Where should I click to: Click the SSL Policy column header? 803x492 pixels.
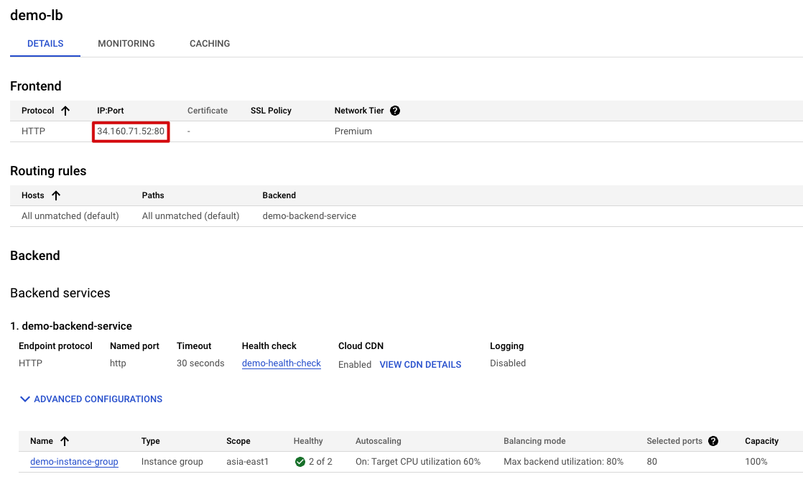271,111
